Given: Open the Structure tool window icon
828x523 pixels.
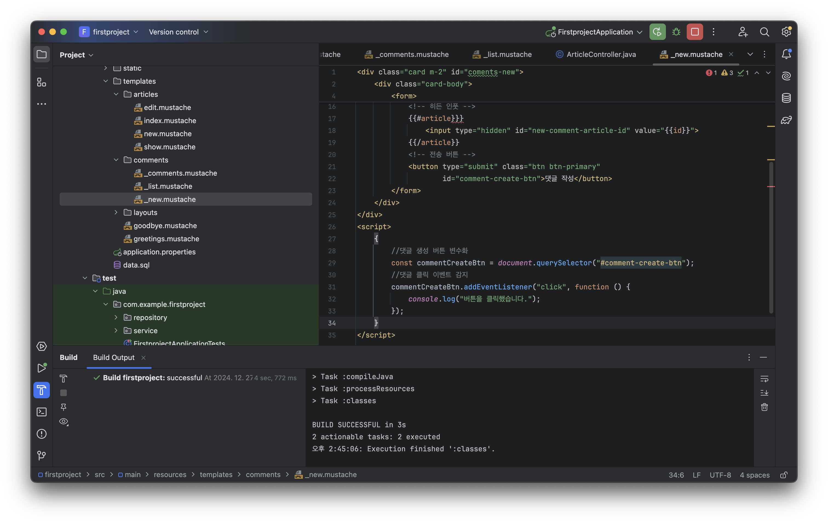Looking at the screenshot, I should pyautogui.click(x=42, y=82).
